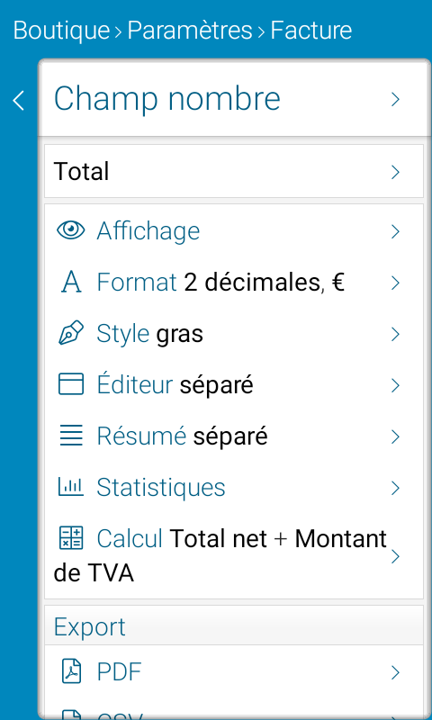
Task: Open the chevron on the Affichage row
Action: click(x=395, y=232)
